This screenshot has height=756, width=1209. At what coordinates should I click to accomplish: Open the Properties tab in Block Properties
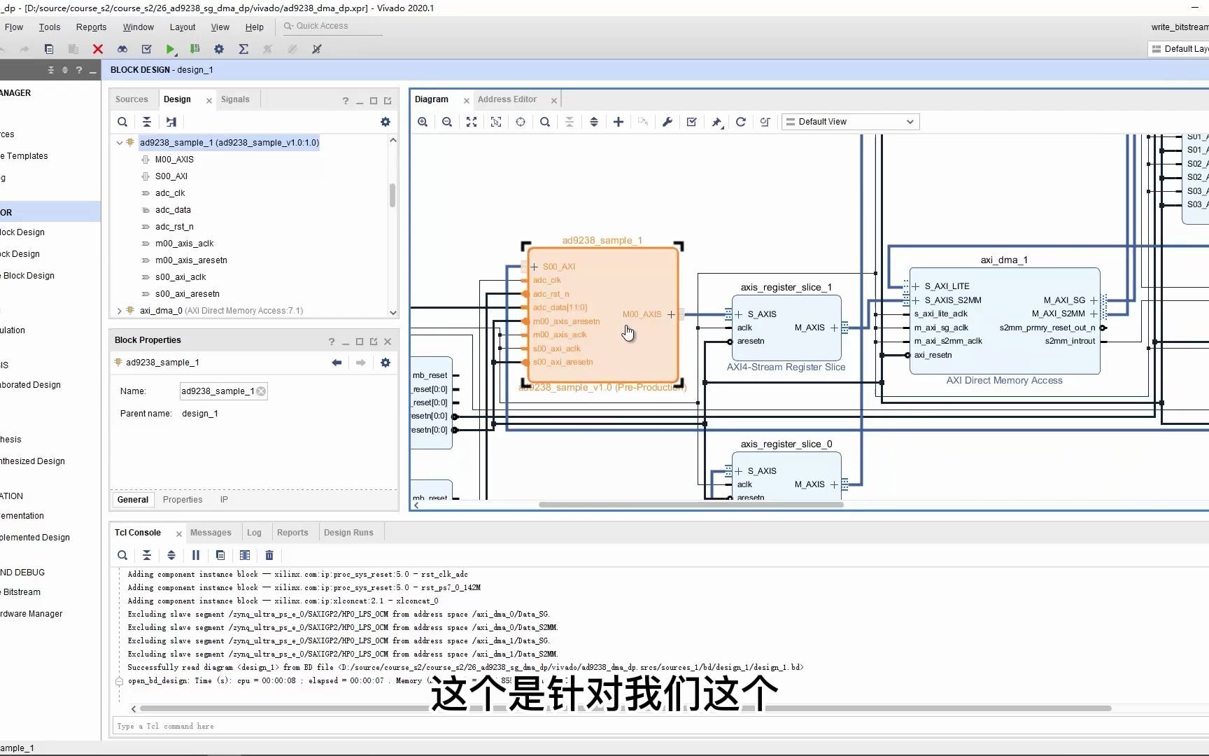click(x=183, y=500)
